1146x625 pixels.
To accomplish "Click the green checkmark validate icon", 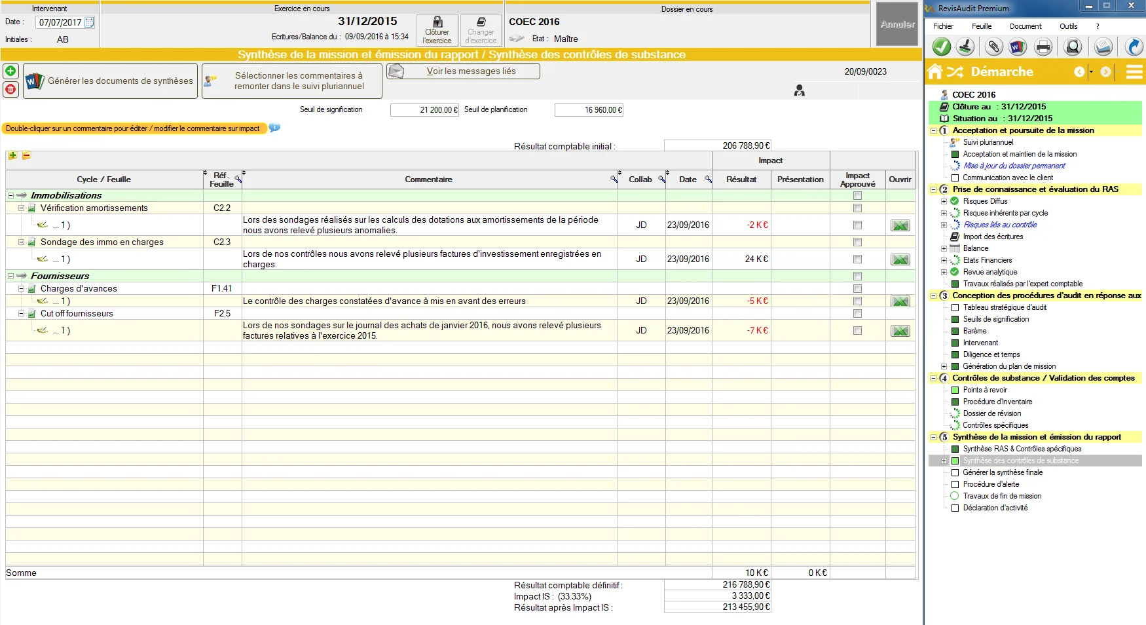I will point(942,47).
